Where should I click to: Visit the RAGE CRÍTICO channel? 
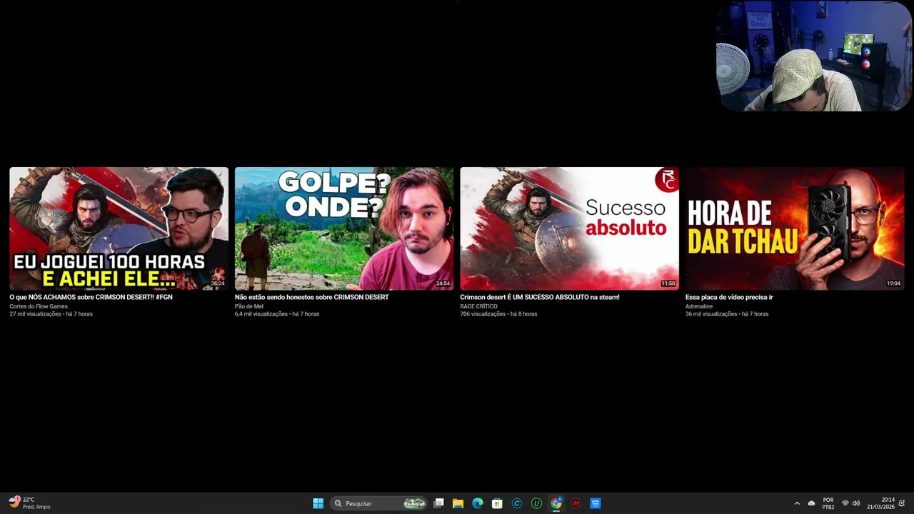pos(478,306)
